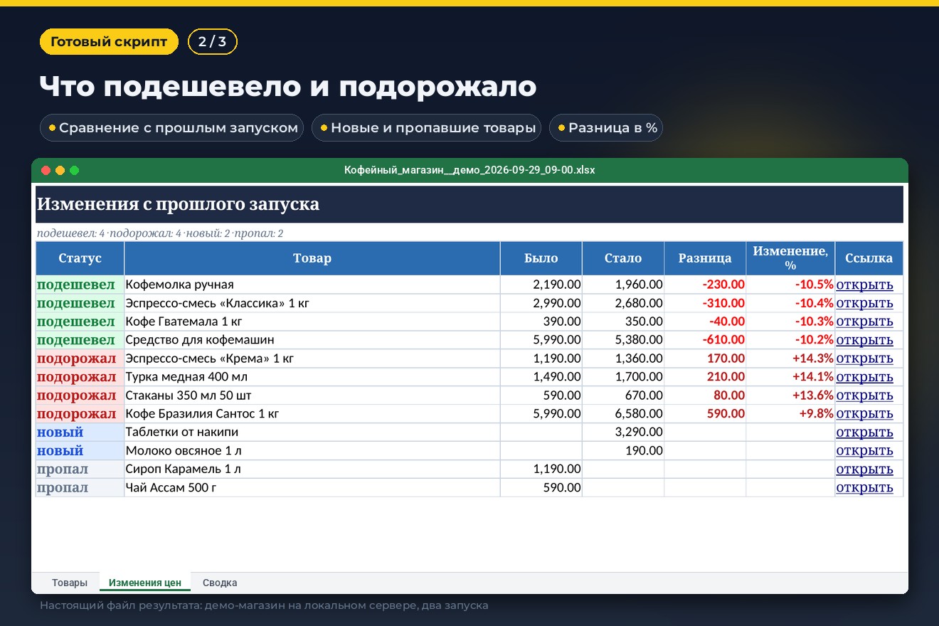Open link for Таблетки от накипи
Screen dimensions: 939x626
point(864,433)
